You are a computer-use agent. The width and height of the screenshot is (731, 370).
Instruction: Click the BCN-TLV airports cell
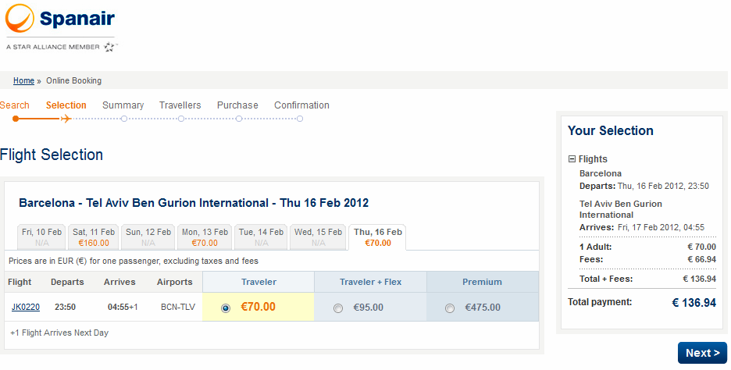[178, 307]
